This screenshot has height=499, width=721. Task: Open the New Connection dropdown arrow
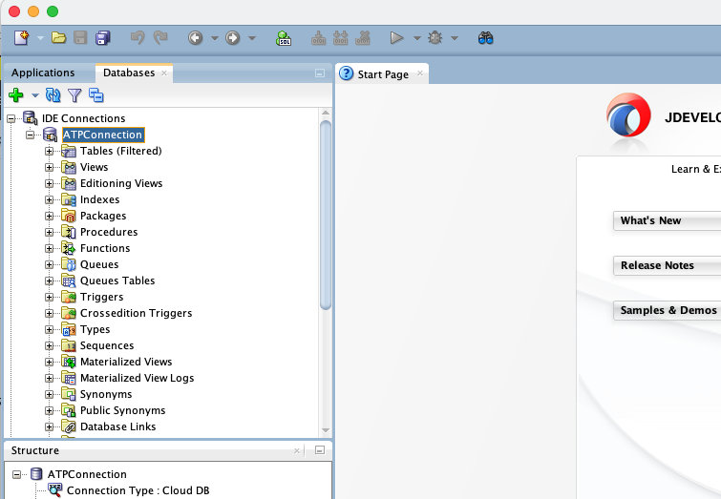tap(35, 95)
